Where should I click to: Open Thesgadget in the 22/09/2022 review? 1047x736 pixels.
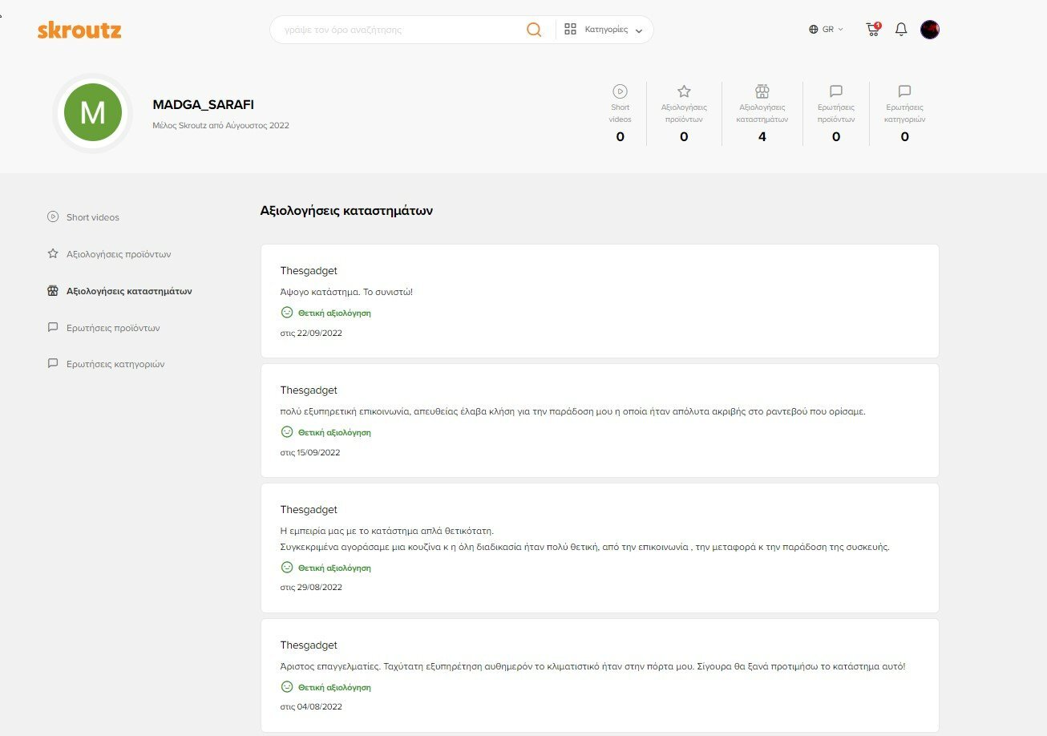pos(309,271)
